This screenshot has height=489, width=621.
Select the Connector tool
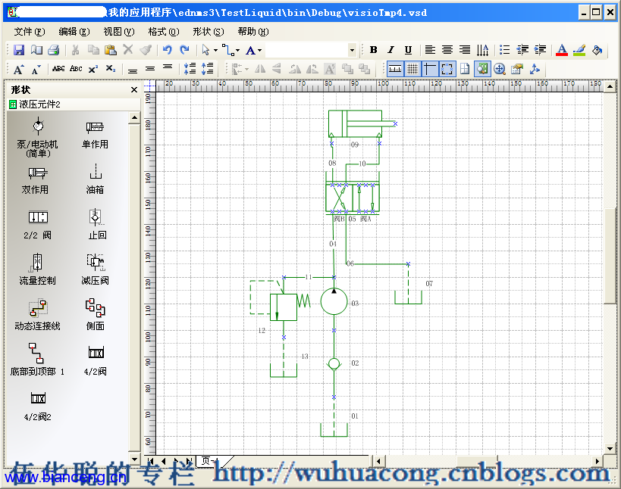pos(227,50)
